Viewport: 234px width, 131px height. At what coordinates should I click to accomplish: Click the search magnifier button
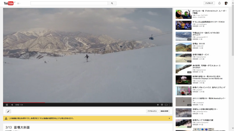[x=112, y=3]
